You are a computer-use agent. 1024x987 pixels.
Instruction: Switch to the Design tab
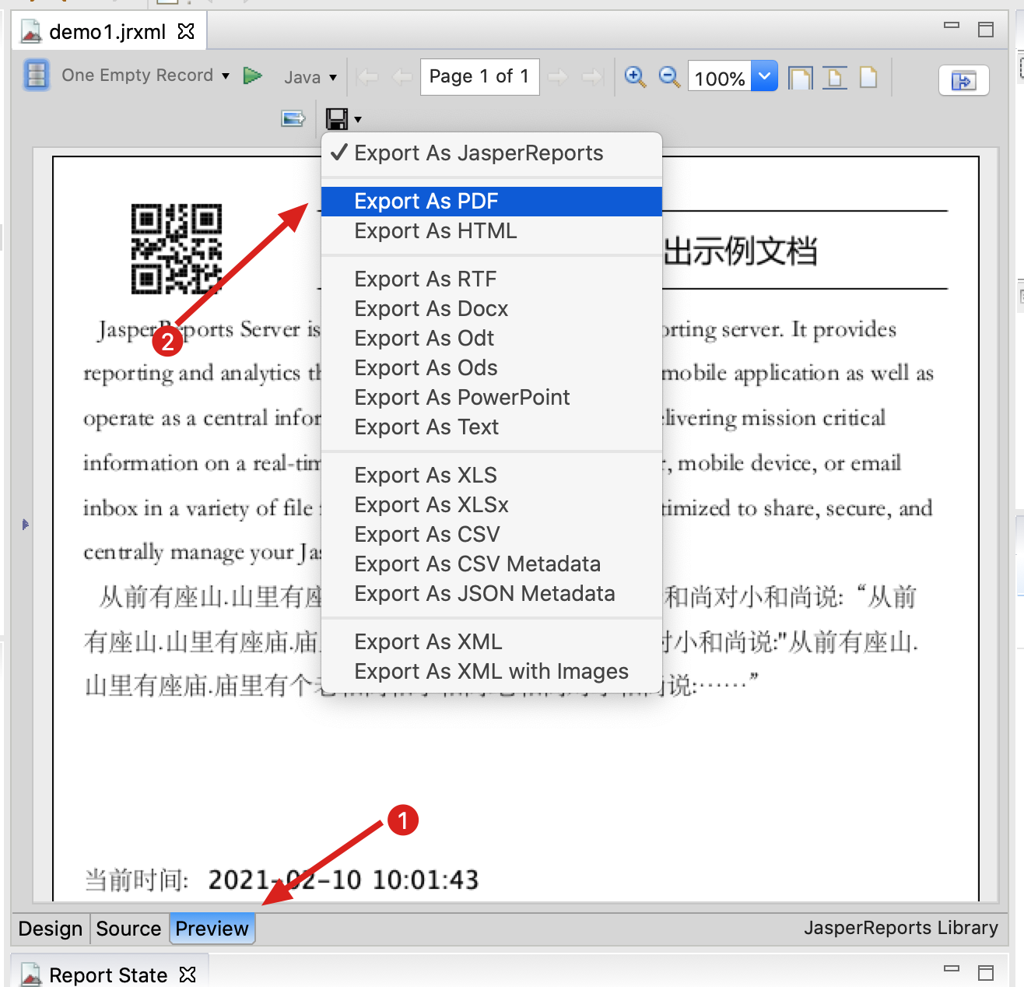coord(51,929)
